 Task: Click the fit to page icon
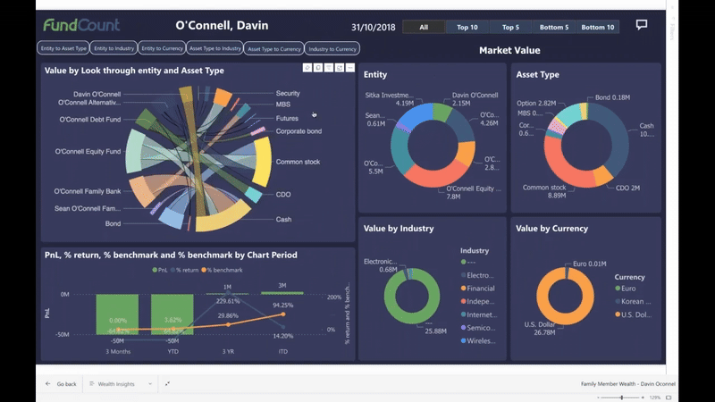[669, 398]
